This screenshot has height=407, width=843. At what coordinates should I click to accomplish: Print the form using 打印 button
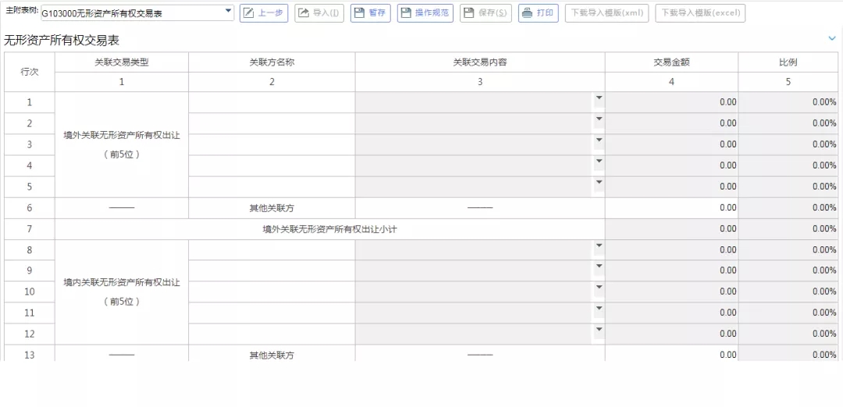coord(538,13)
